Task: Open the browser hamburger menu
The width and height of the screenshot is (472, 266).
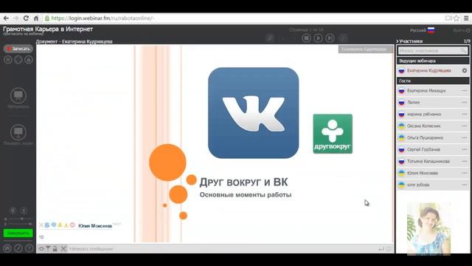Action: (466, 18)
